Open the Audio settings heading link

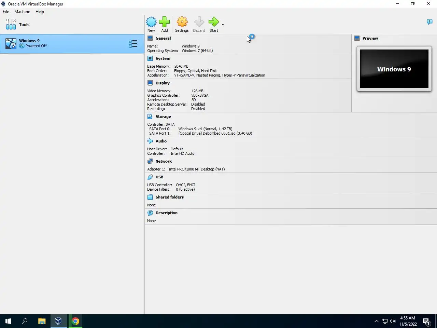pyautogui.click(x=161, y=141)
